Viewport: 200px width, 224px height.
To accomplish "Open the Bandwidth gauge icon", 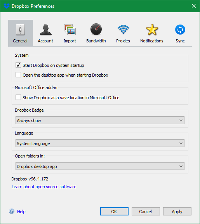I will 96,29.
